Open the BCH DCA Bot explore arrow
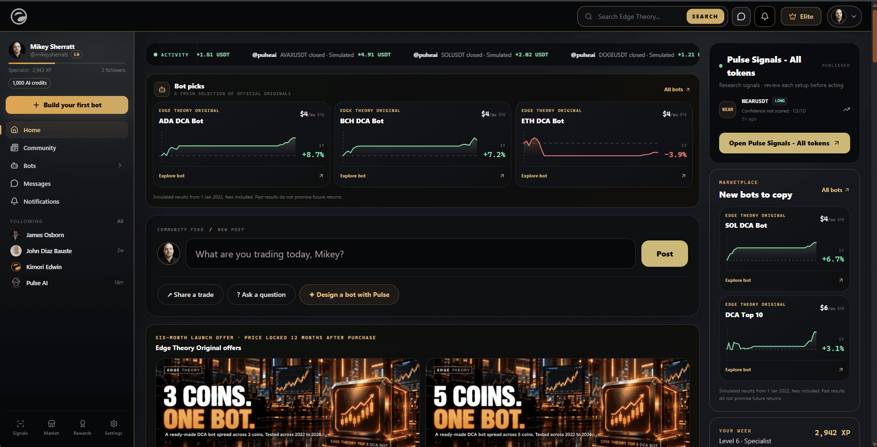Viewport: 877px width, 447px height. tap(502, 176)
